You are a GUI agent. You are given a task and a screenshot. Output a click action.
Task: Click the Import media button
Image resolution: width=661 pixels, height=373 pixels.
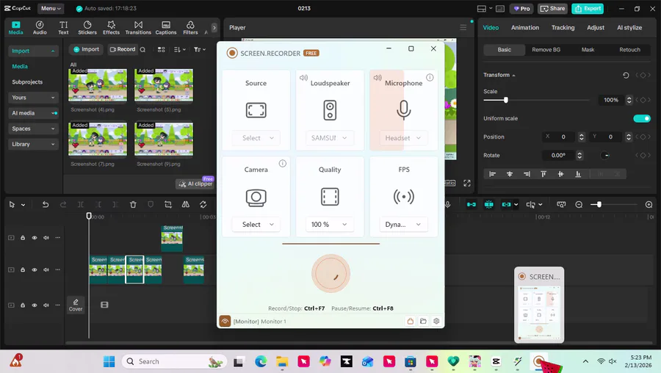[86, 49]
